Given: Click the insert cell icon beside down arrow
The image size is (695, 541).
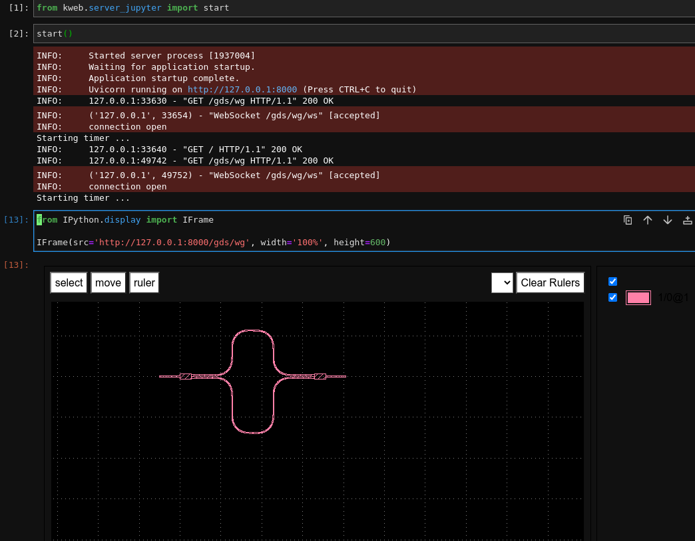Looking at the screenshot, I should [x=688, y=220].
